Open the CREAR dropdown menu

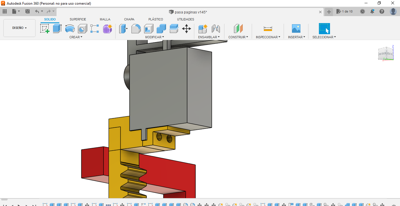(x=76, y=37)
